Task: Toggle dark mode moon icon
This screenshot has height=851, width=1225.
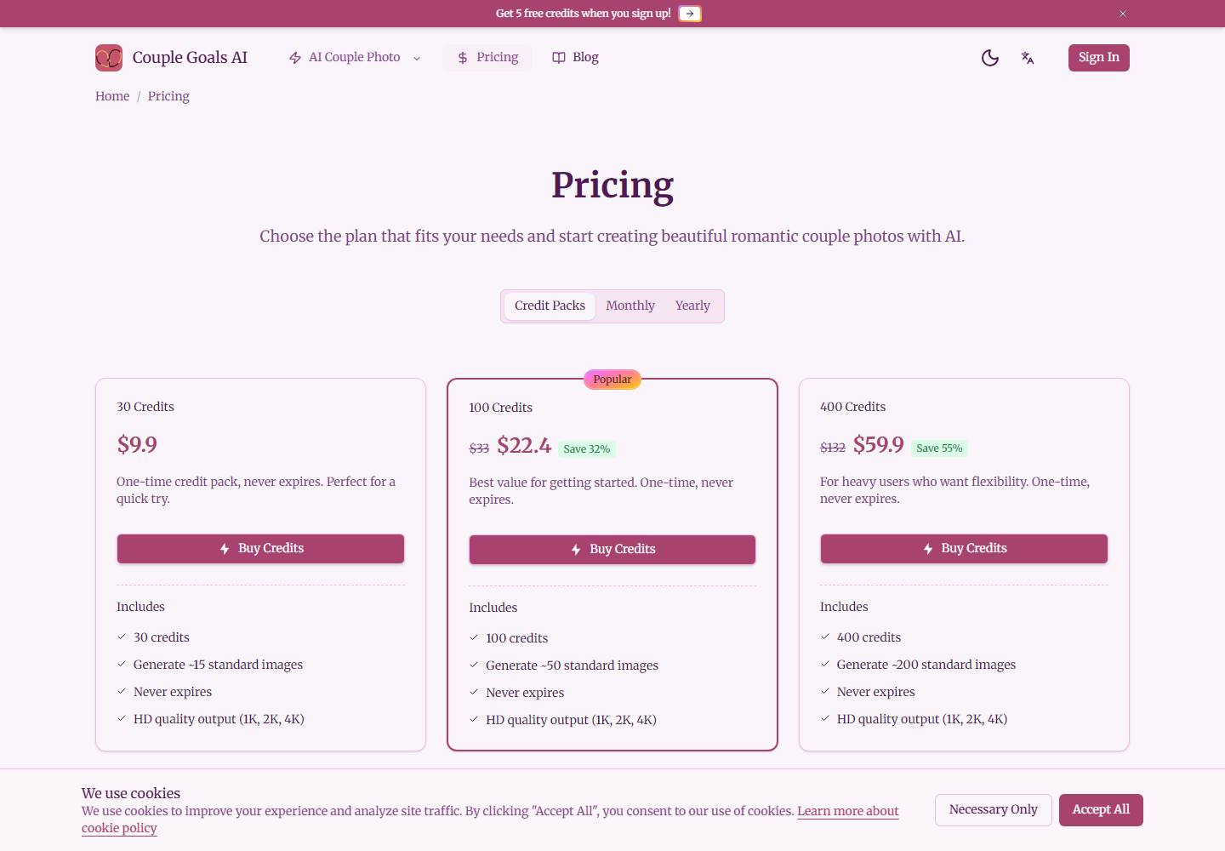Action: coord(990,58)
